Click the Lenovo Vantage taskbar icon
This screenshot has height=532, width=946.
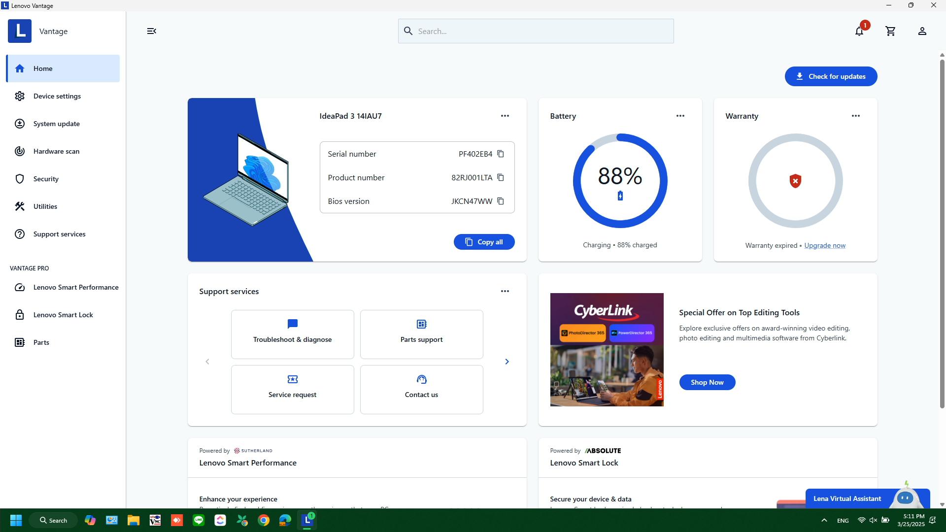click(x=307, y=520)
